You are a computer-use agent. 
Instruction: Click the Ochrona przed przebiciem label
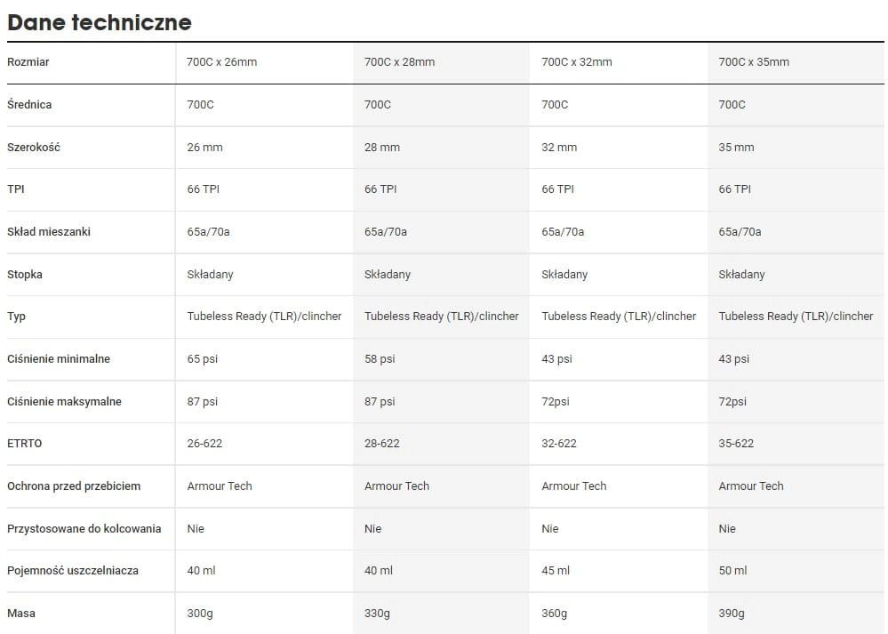tap(74, 486)
